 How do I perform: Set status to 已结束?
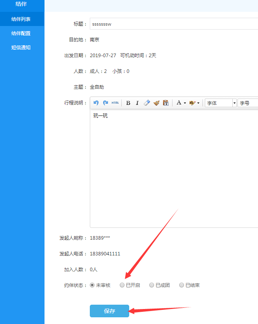182,285
